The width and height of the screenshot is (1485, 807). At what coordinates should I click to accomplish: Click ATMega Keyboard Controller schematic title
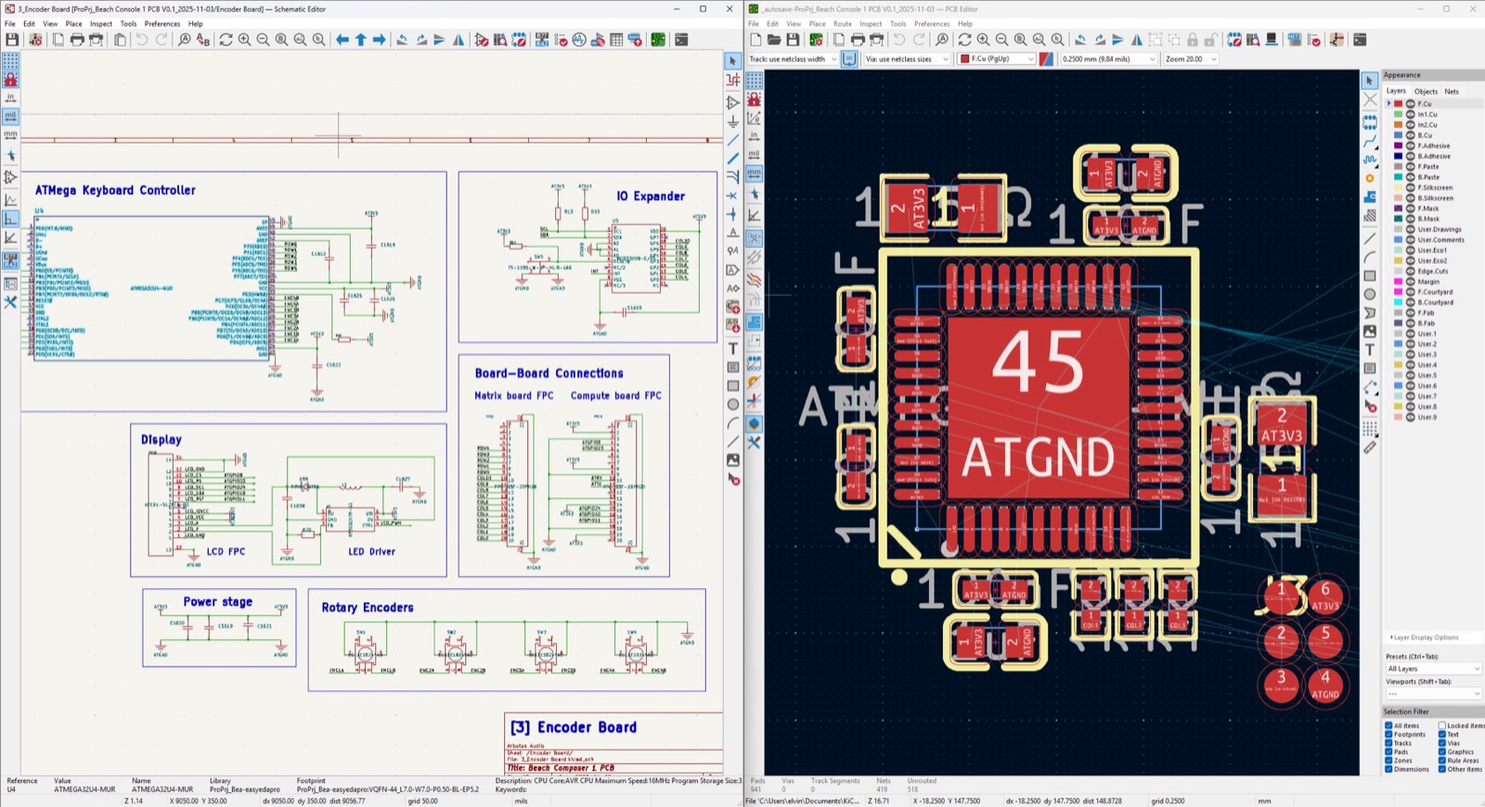(115, 190)
